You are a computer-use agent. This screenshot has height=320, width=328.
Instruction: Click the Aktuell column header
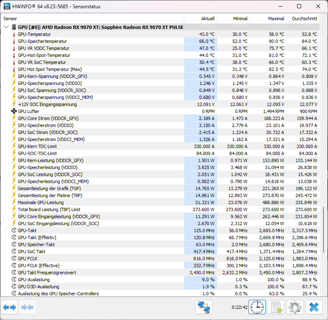[201, 19]
